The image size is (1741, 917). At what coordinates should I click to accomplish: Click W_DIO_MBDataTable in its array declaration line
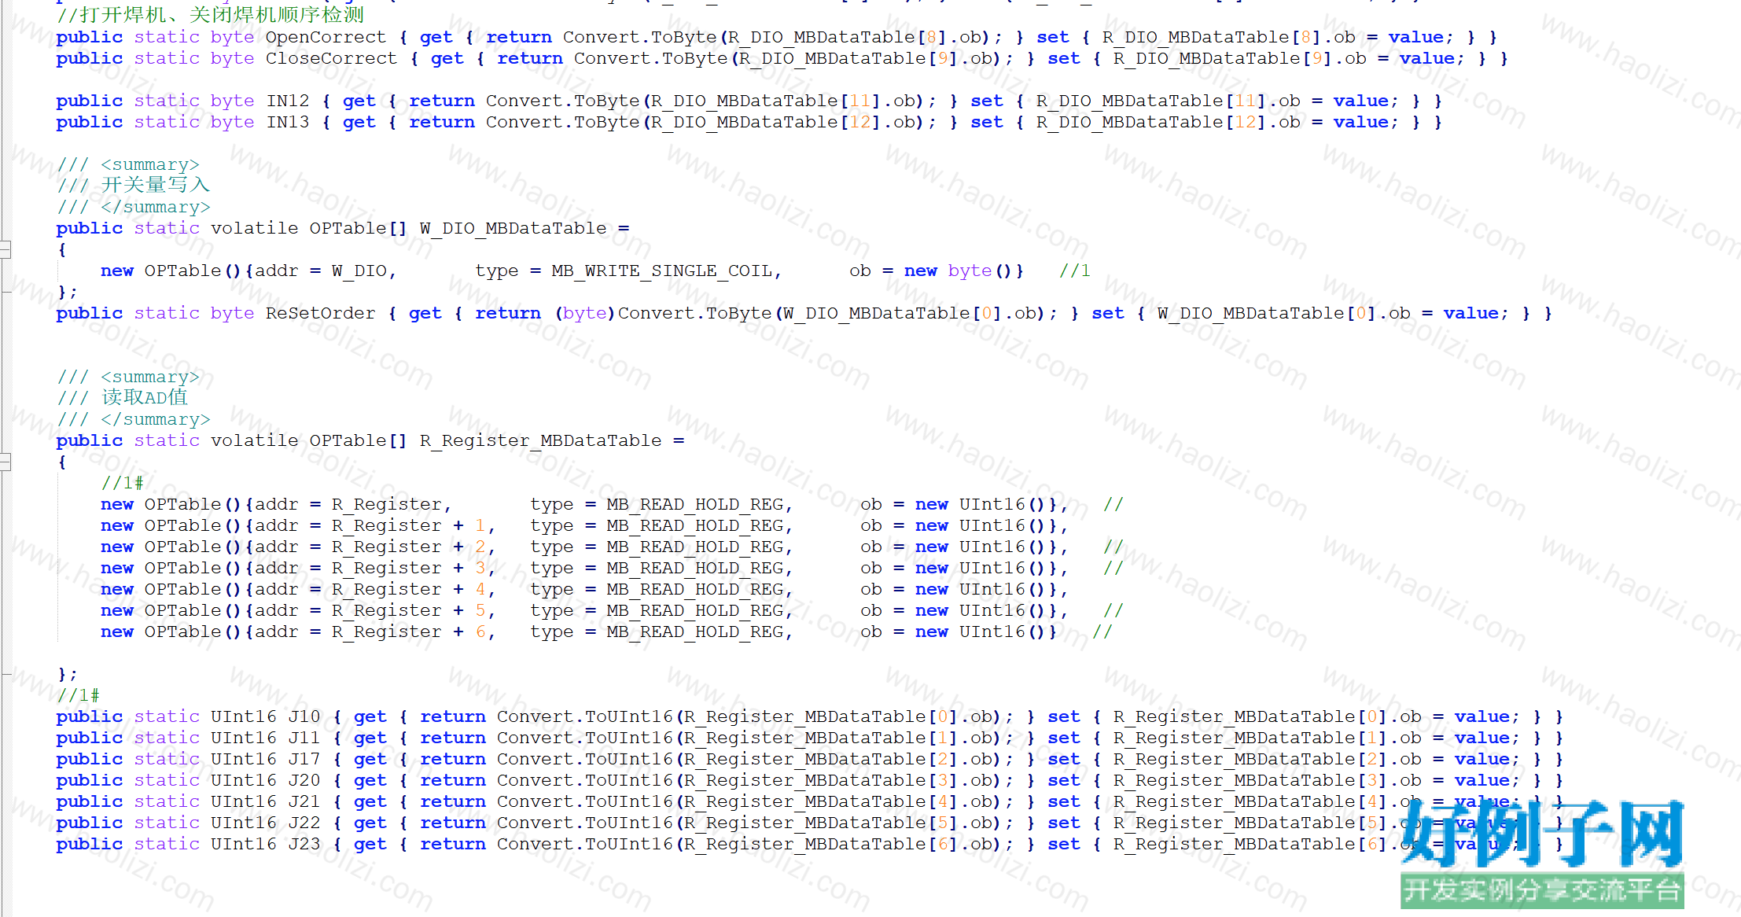[513, 228]
